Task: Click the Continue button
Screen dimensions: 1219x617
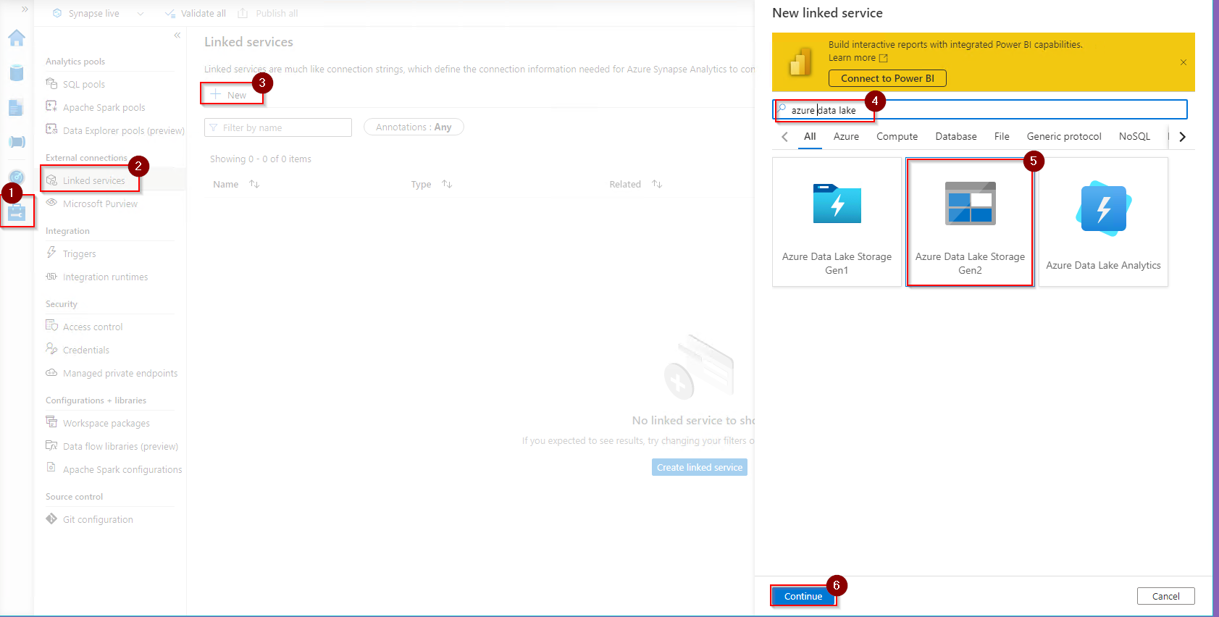Action: pos(803,596)
